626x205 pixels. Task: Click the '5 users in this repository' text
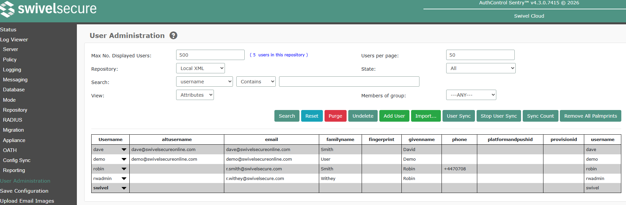tap(279, 55)
